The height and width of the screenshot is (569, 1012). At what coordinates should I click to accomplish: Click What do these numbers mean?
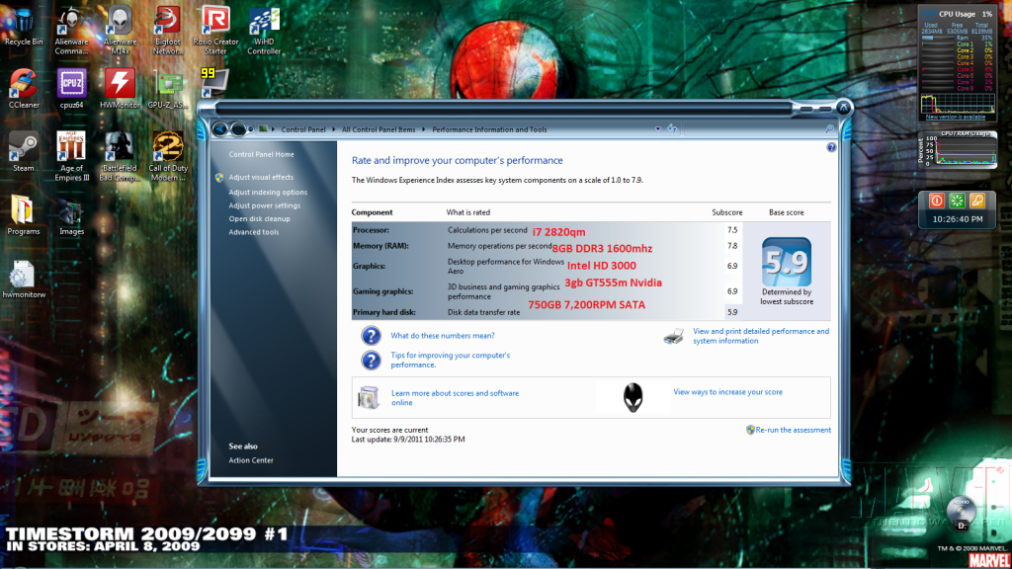click(442, 336)
